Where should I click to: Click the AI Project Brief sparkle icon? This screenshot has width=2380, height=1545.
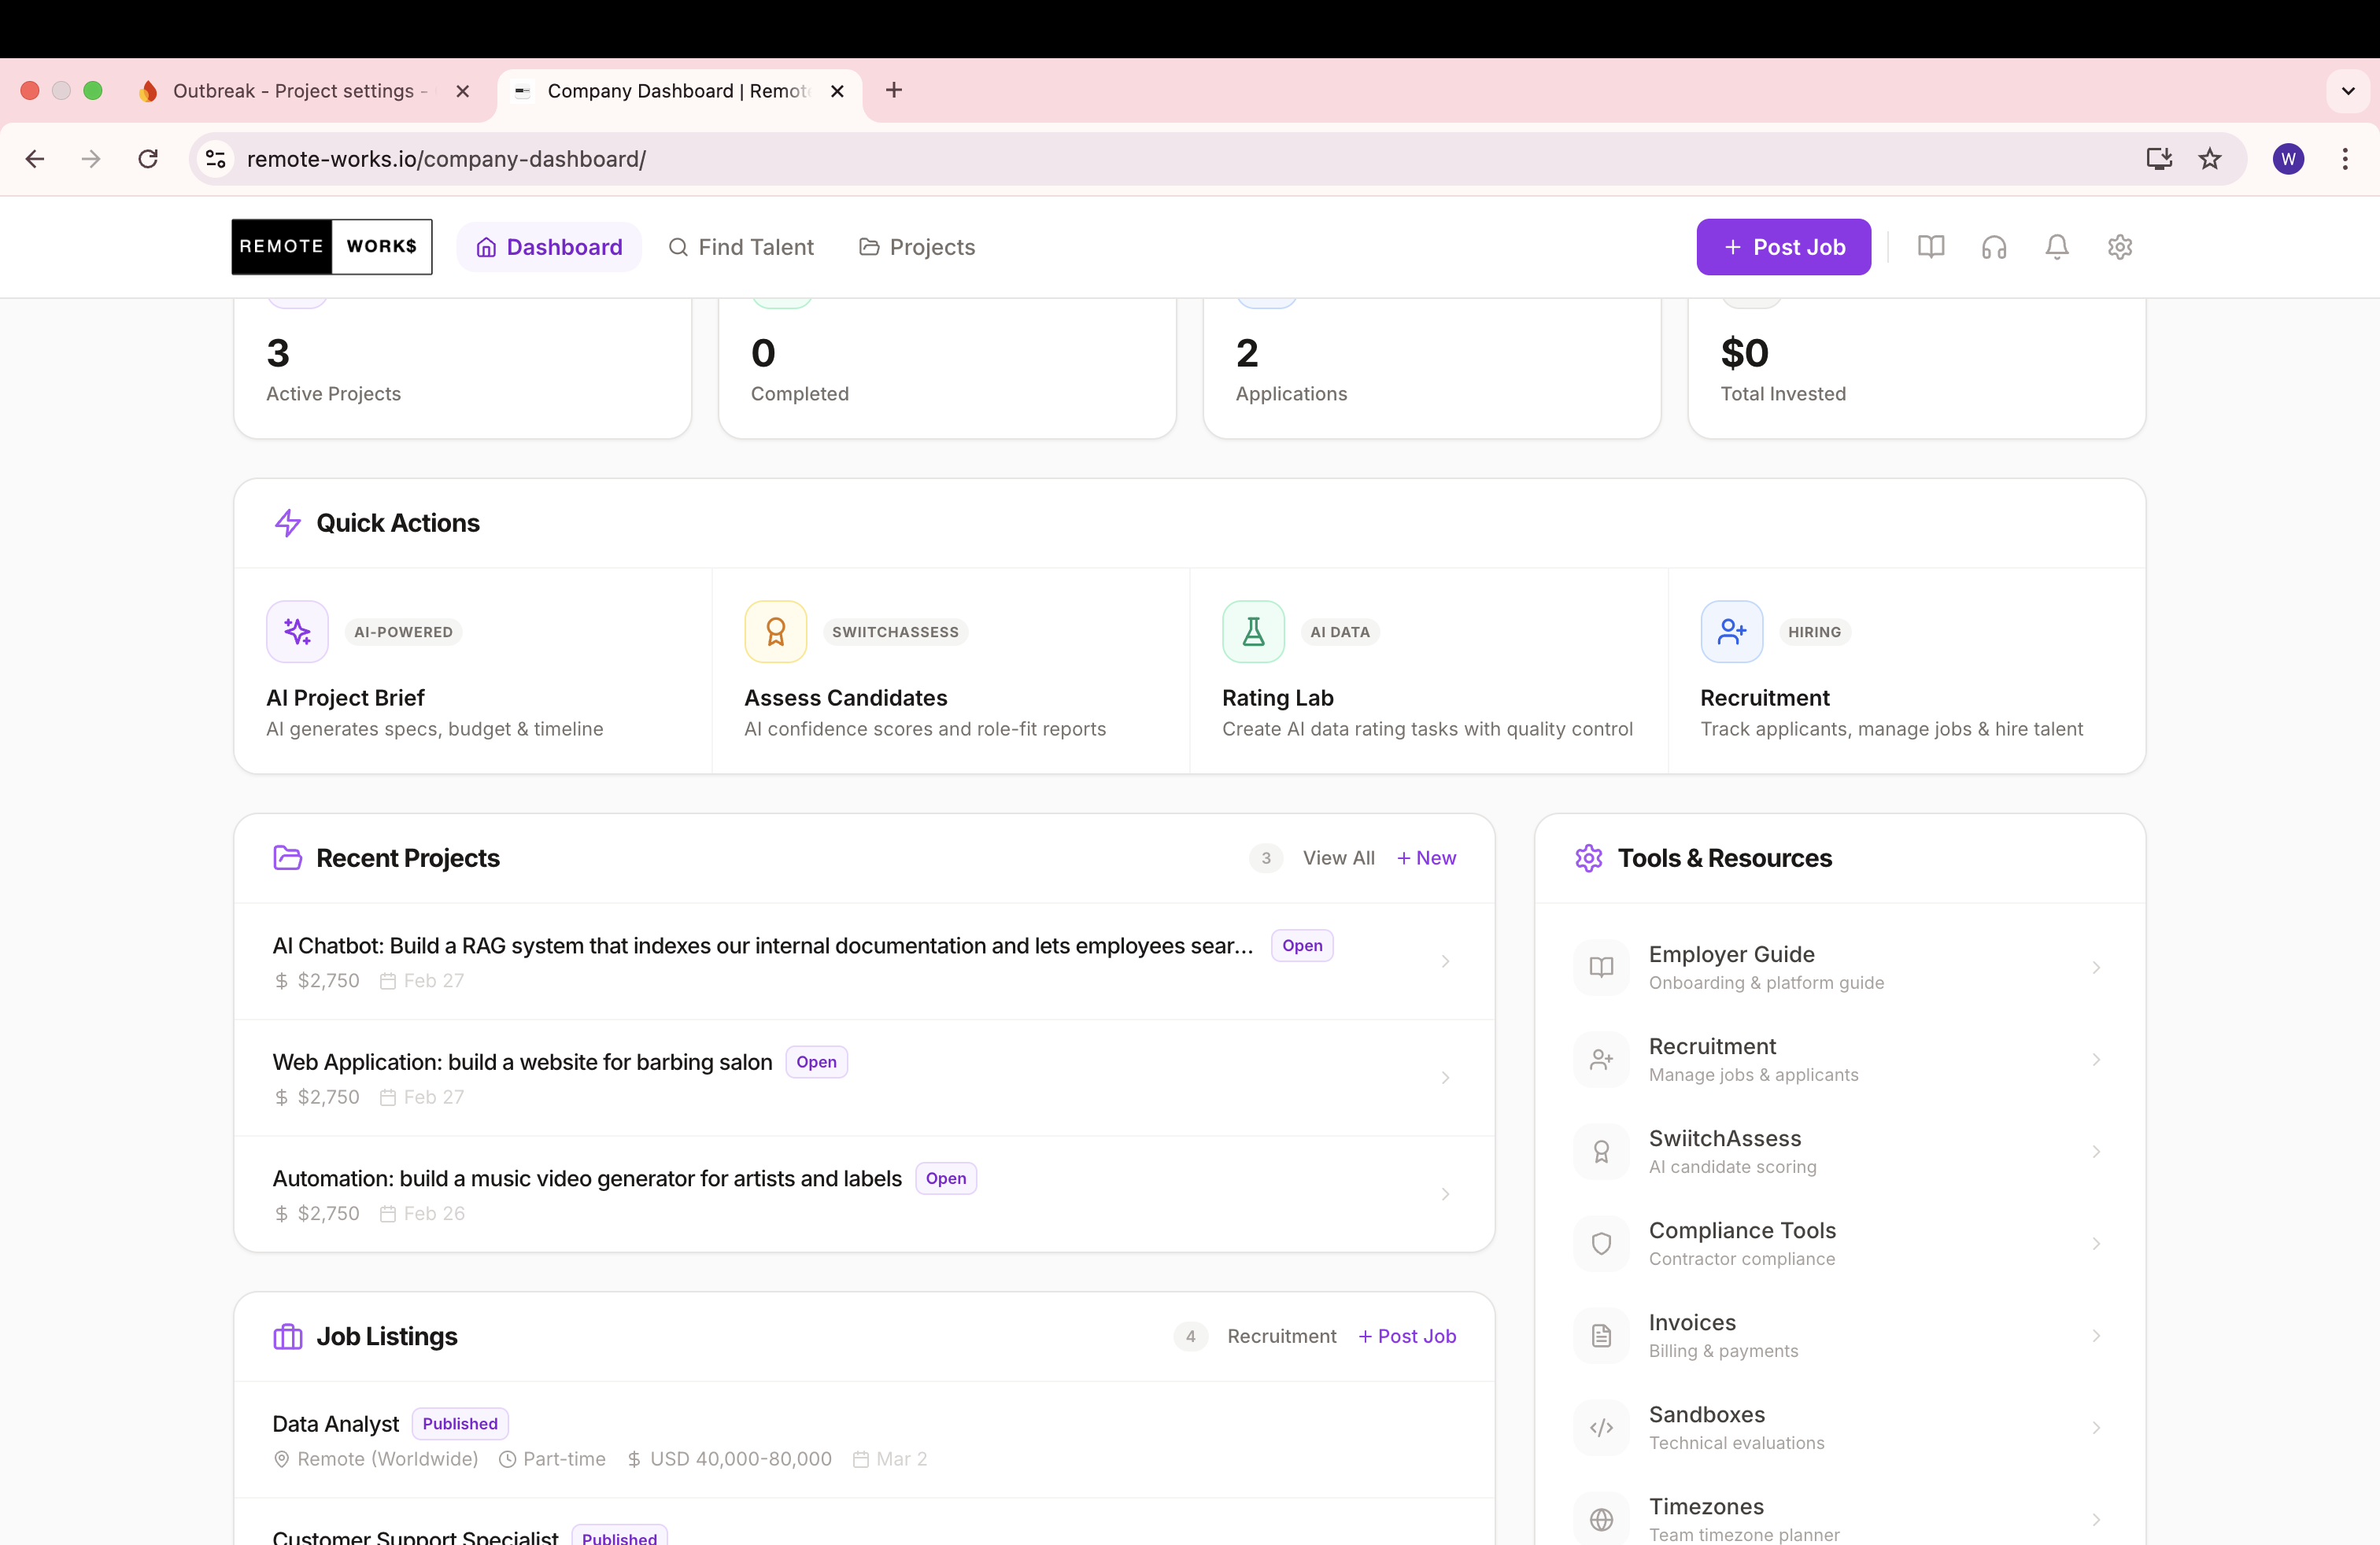296,631
